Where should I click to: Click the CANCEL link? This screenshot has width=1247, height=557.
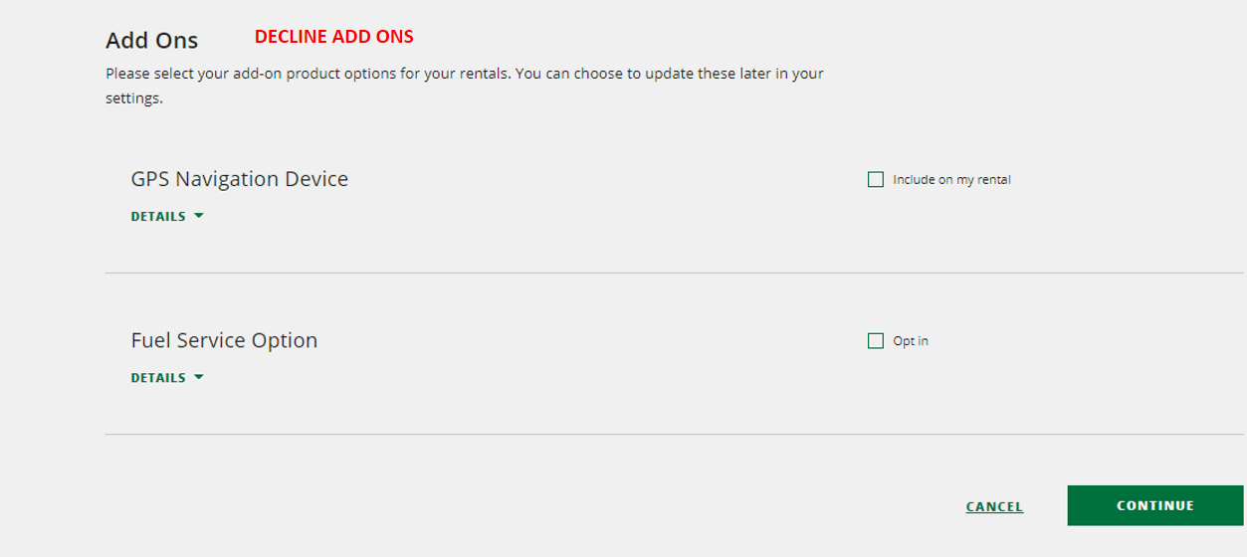(994, 506)
